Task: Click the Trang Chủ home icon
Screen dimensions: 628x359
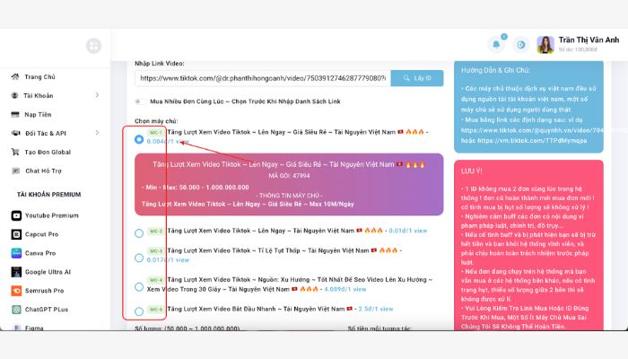Action: pyautogui.click(x=15, y=76)
